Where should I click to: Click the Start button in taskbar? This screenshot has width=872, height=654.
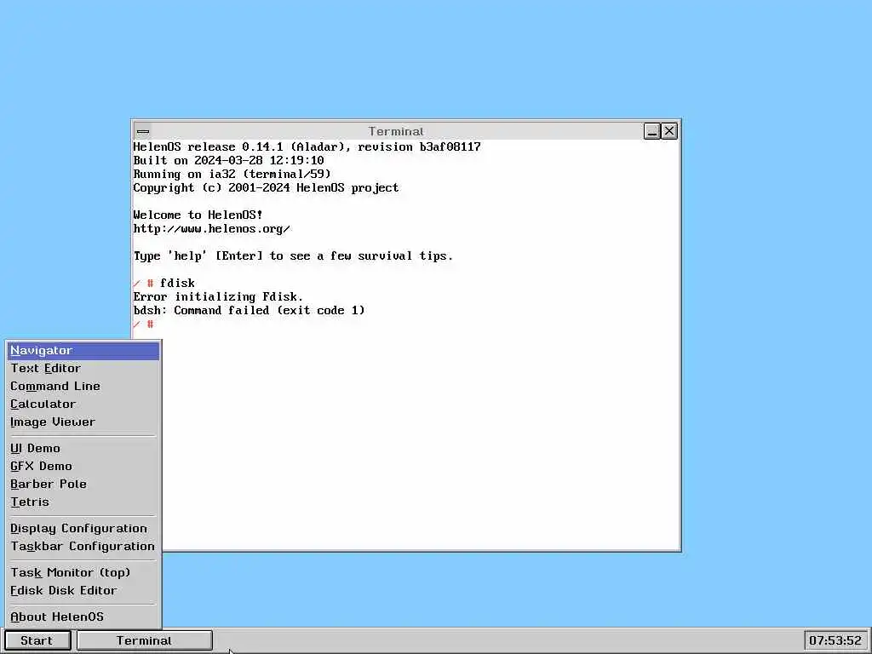click(37, 640)
